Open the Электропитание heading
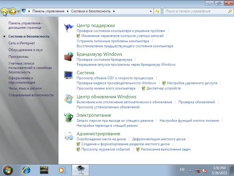 coord(94,115)
